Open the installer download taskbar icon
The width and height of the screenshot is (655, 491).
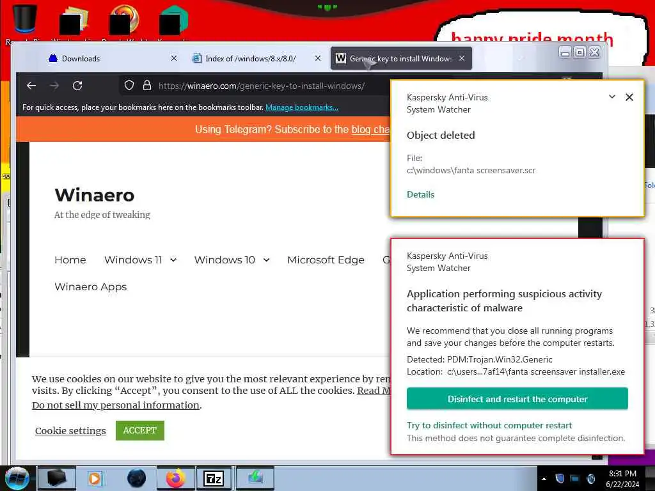(255, 478)
